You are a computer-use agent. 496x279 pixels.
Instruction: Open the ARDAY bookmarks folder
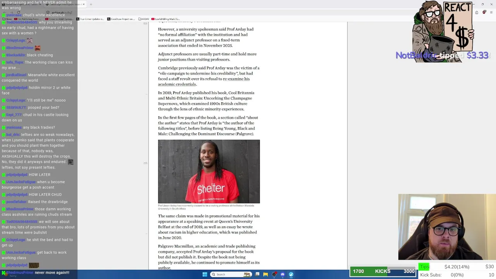[x=143, y=19]
